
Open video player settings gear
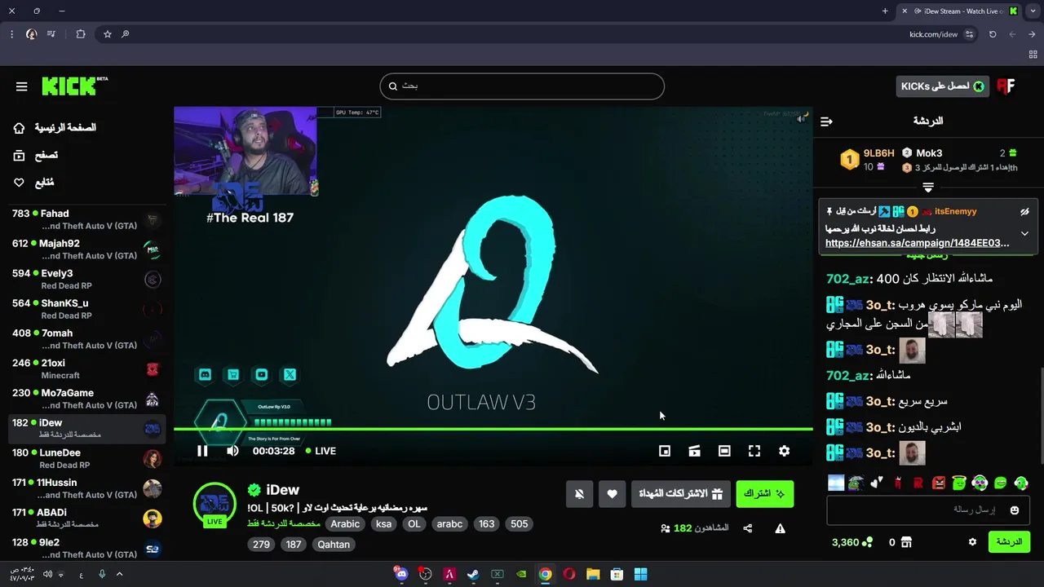(x=784, y=451)
